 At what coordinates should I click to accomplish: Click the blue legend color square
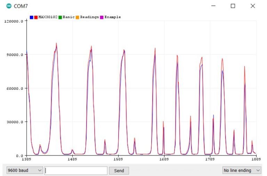pyautogui.click(x=32, y=17)
